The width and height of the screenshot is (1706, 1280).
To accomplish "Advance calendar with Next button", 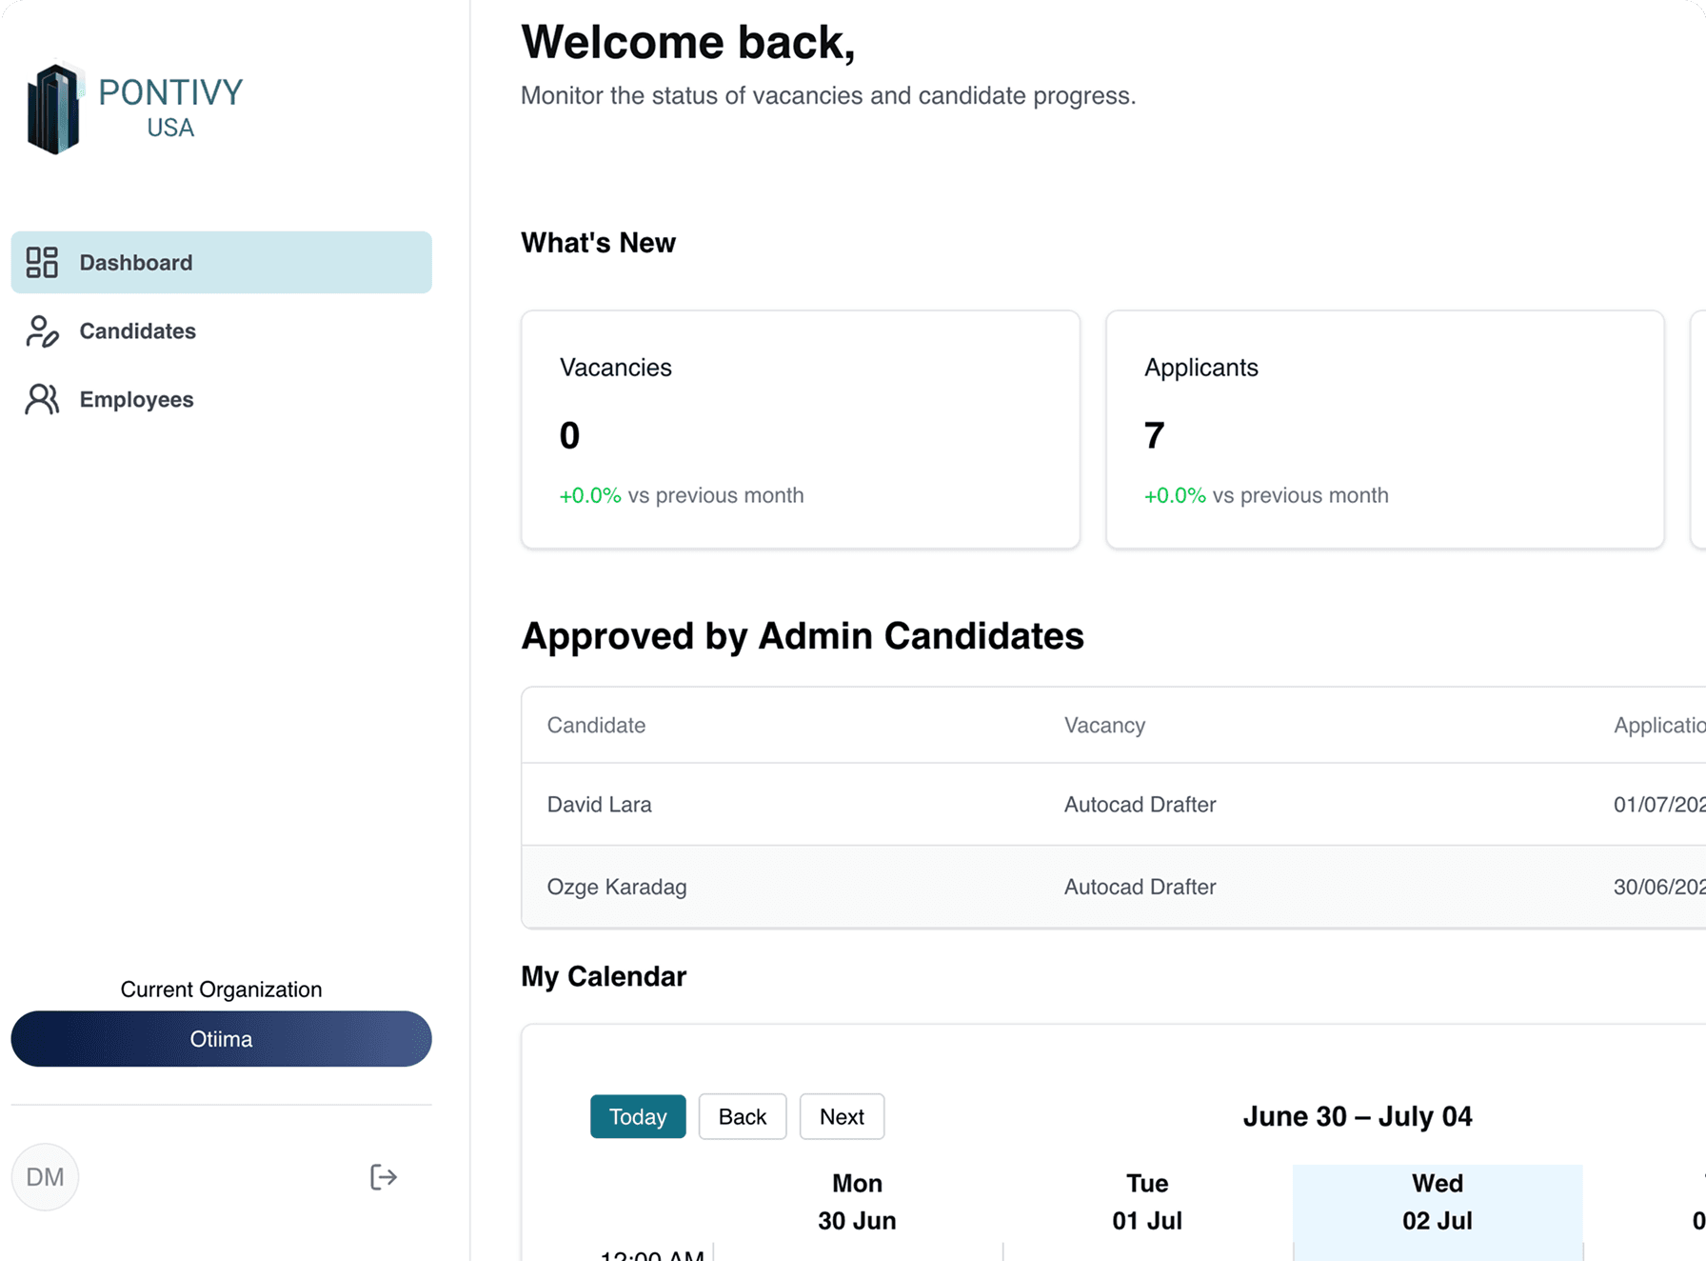I will [842, 1116].
